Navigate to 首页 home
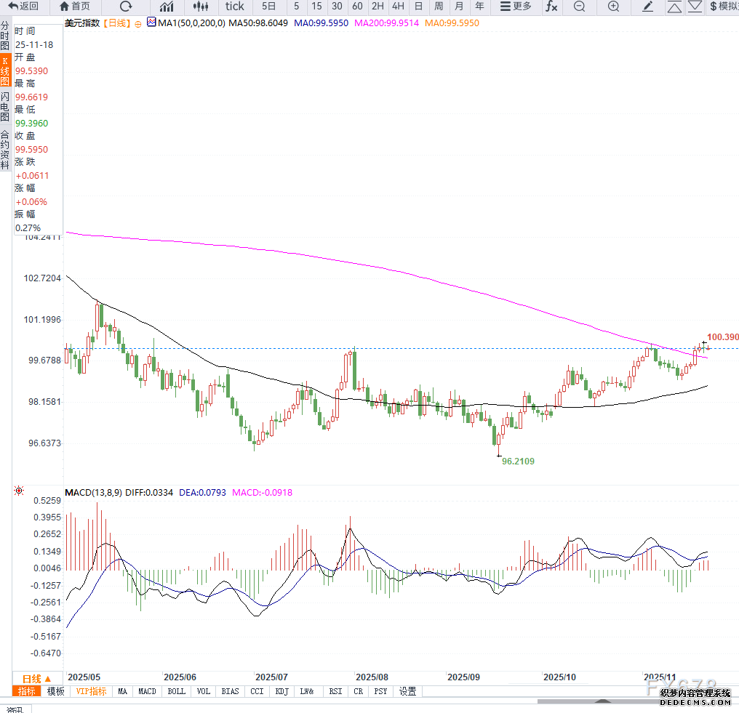Viewport: 739px width, 713px height. [x=75, y=7]
